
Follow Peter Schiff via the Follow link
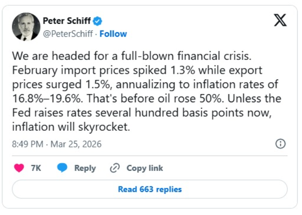pos(113,34)
